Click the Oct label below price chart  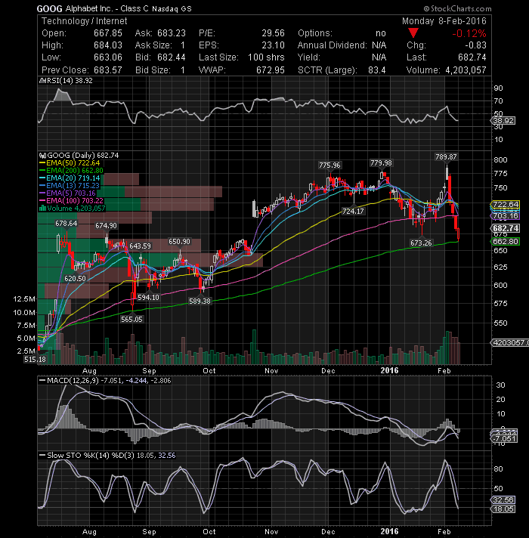[209, 370]
